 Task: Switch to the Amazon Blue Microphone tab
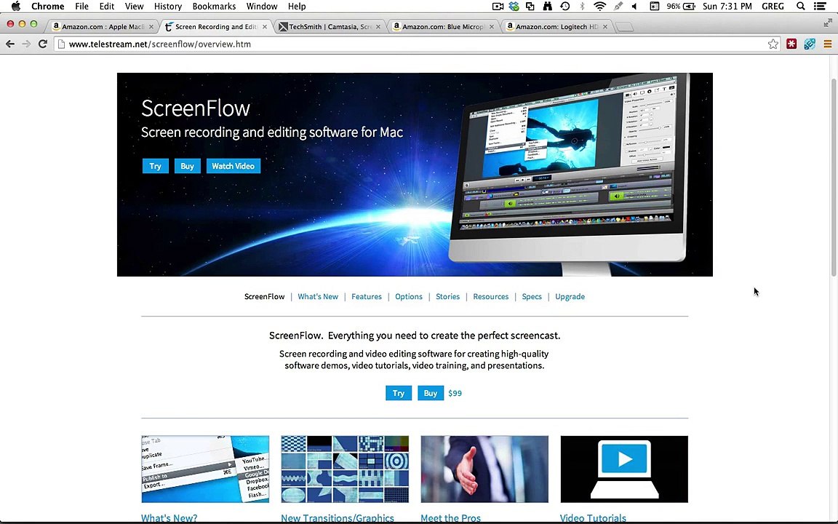click(442, 26)
